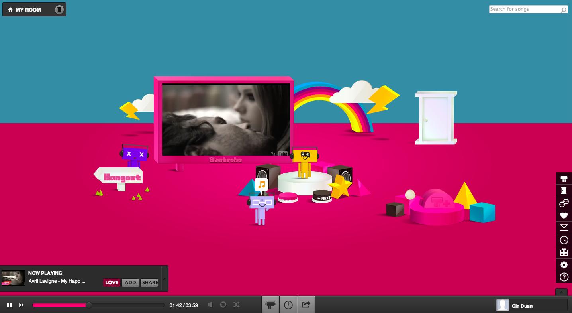Viewport: 572px width, 313px height.
Task: Open help via the question mark icon
Action: tap(564, 277)
